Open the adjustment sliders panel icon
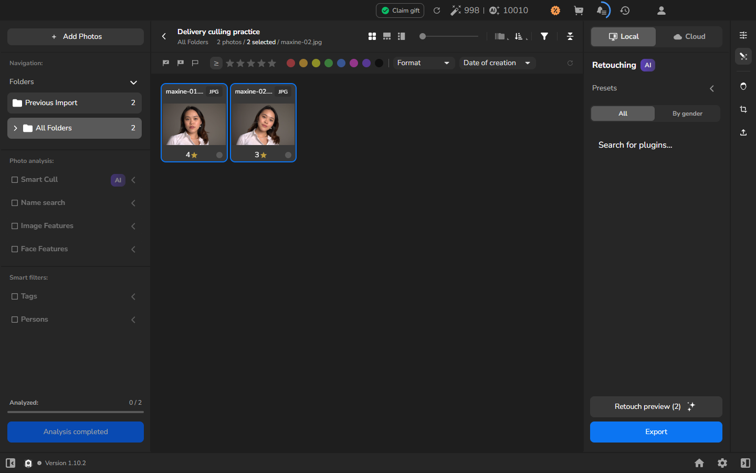756x473 pixels. pos(743,35)
